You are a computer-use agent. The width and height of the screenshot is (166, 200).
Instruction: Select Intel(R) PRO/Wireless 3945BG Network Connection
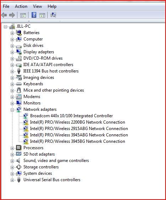point(77,141)
